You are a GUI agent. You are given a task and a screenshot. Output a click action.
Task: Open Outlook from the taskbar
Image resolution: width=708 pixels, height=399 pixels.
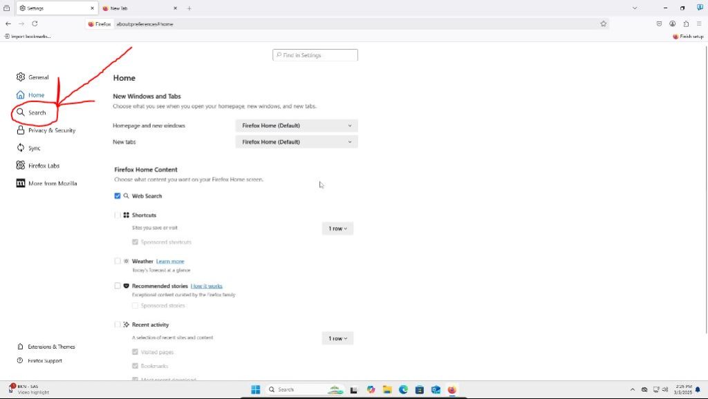(x=436, y=389)
